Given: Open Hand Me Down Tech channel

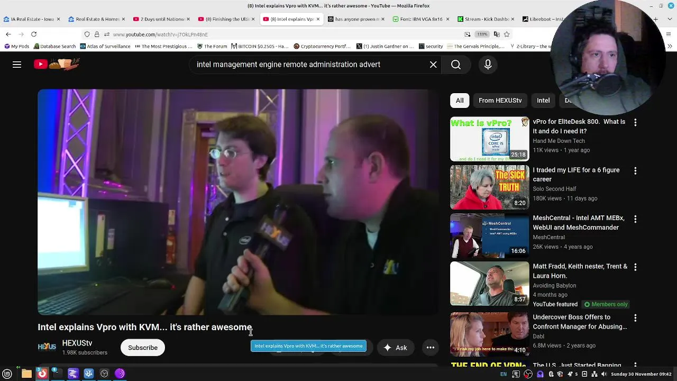Looking at the screenshot, I should pos(559,141).
